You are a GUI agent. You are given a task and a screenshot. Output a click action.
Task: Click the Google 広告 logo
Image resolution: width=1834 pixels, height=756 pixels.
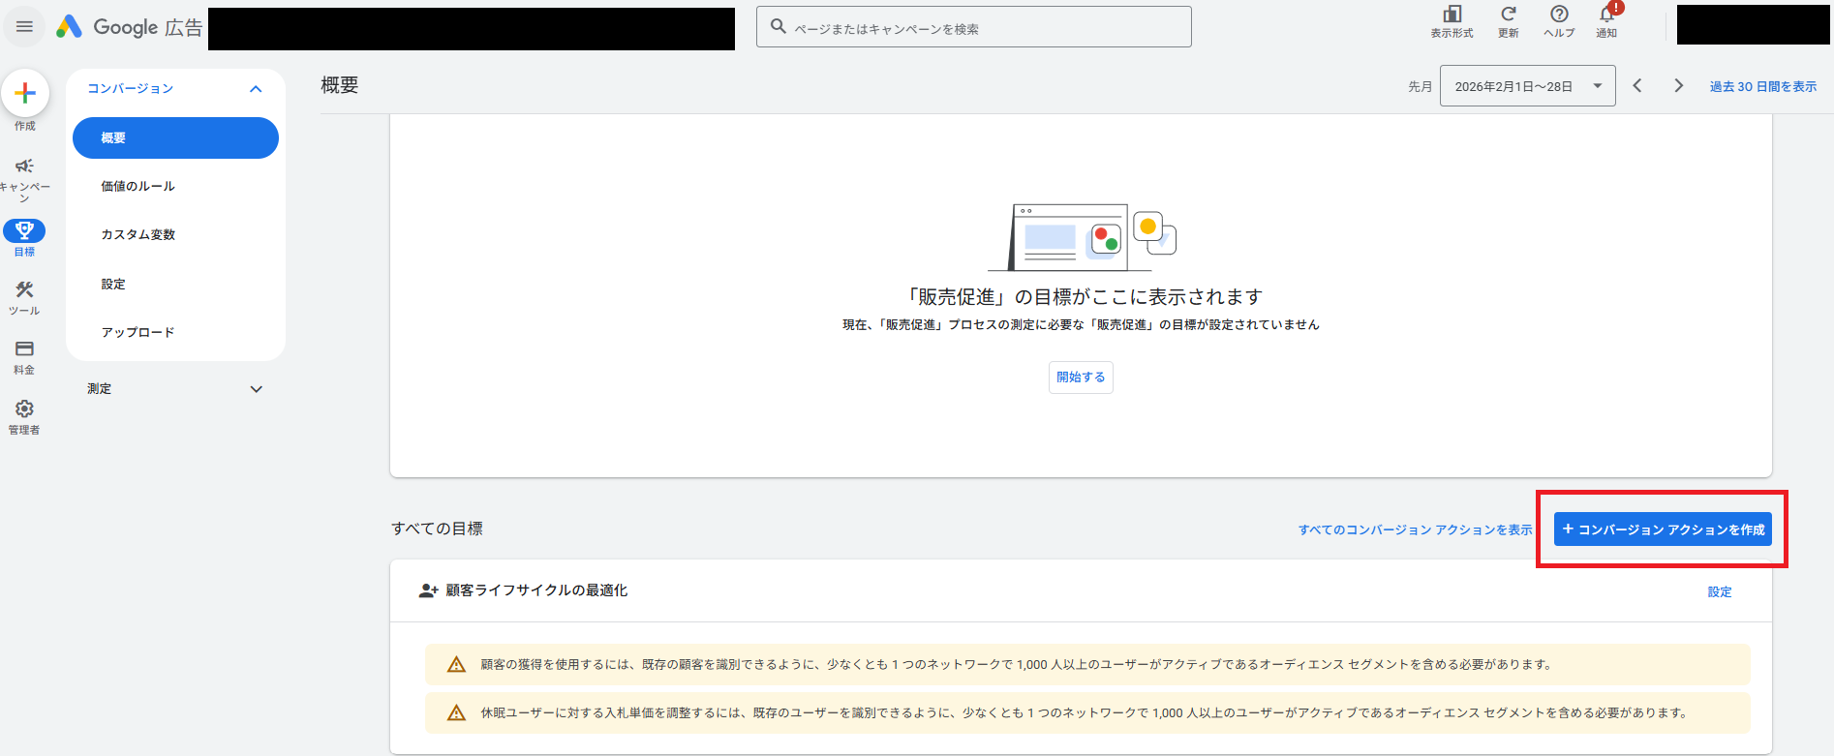point(129,27)
